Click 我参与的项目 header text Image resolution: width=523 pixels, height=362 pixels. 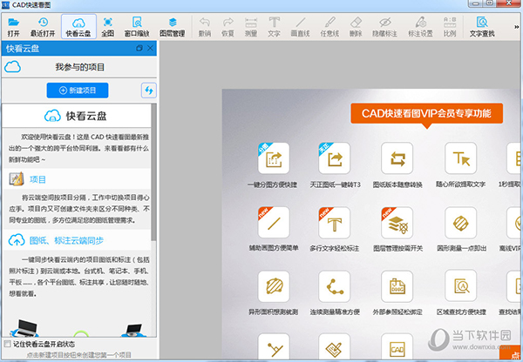[79, 67]
